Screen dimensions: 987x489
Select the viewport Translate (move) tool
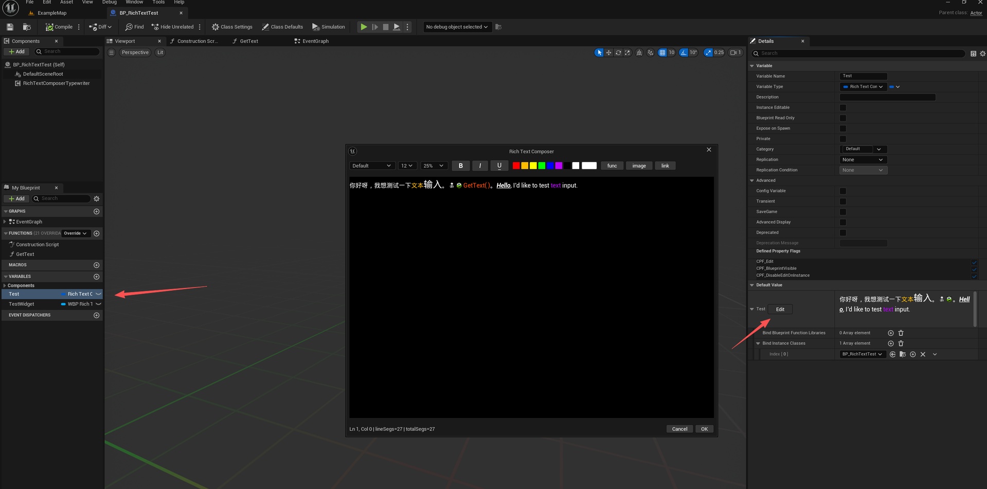pos(609,52)
